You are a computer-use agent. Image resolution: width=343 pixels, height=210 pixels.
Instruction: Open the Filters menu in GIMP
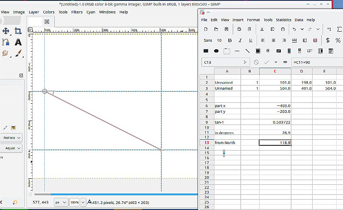pyautogui.click(x=77, y=12)
